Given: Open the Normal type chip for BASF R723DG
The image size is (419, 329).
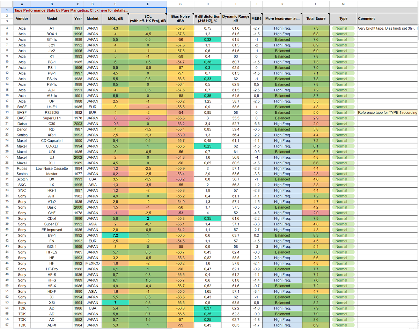Looking at the screenshot, I should point(343,112).
